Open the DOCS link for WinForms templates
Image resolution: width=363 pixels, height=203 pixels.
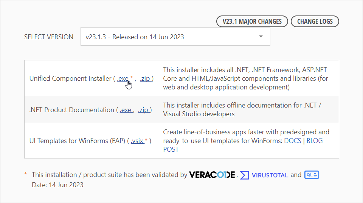pos(293,141)
